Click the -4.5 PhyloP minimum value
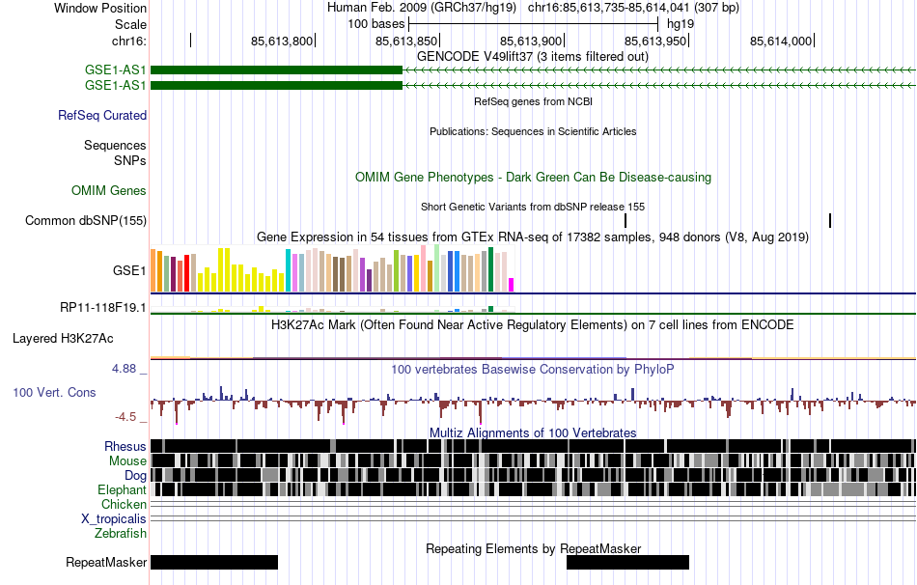917x585 pixels. (x=125, y=416)
